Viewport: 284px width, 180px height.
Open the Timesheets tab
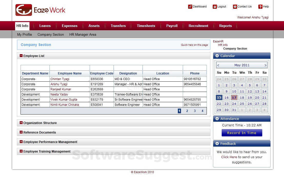coord(146,26)
